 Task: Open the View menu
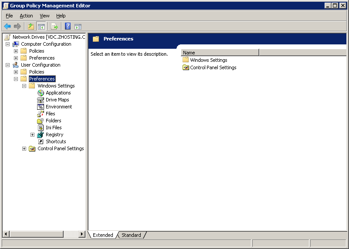pyautogui.click(x=44, y=16)
